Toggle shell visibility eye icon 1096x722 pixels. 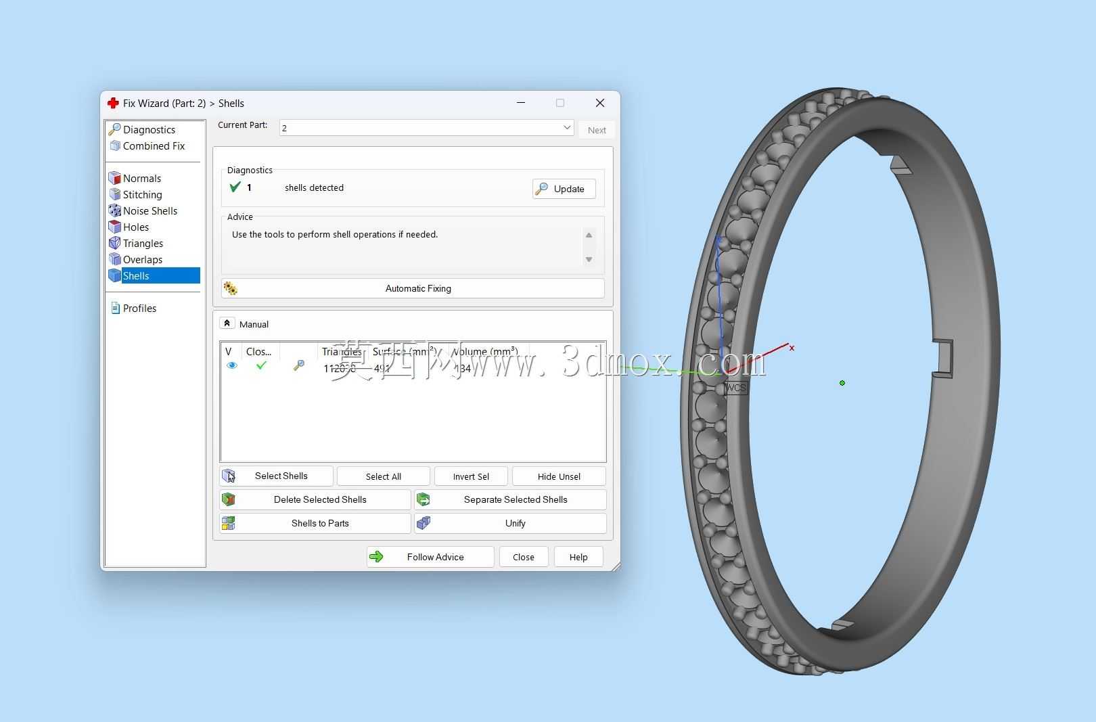(x=232, y=365)
